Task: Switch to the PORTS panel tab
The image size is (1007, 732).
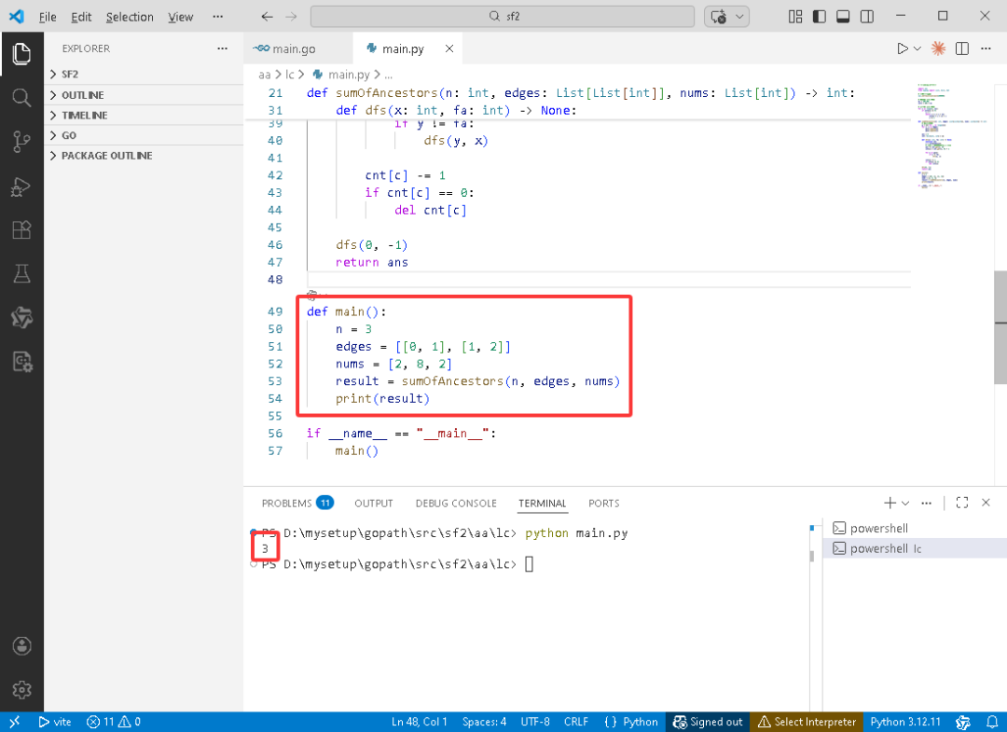Action: click(x=603, y=504)
